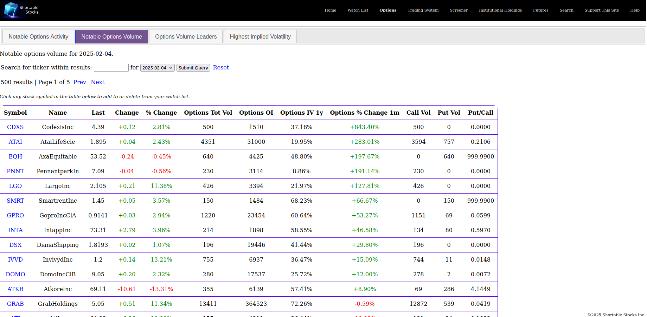Open the Search menu item
The width and height of the screenshot is (647, 317).
tap(566, 10)
